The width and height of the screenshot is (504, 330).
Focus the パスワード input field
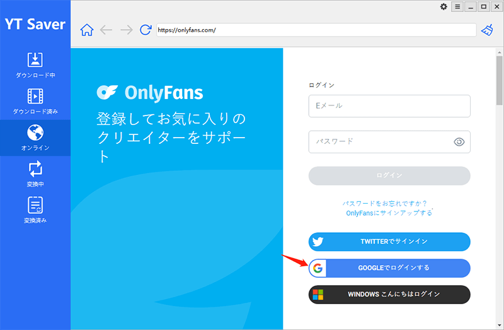389,142
